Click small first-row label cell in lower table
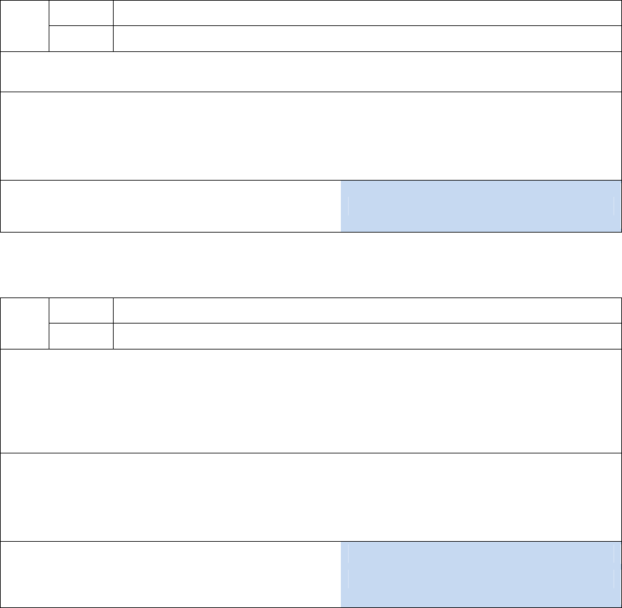The height and width of the screenshot is (608, 622). pyautogui.click(x=81, y=310)
